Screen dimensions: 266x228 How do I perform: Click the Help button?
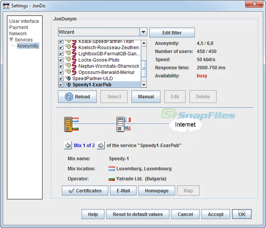93,214
